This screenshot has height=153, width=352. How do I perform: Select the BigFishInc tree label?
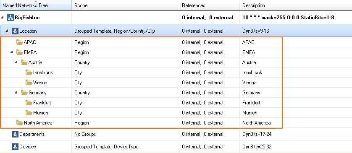pyautogui.click(x=27, y=18)
